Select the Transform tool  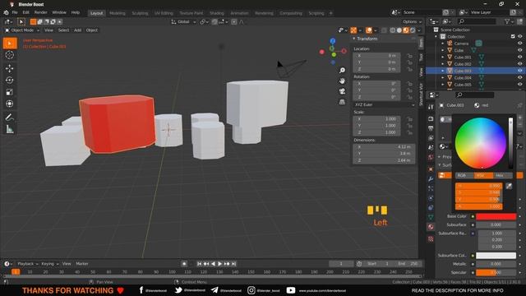click(x=9, y=104)
